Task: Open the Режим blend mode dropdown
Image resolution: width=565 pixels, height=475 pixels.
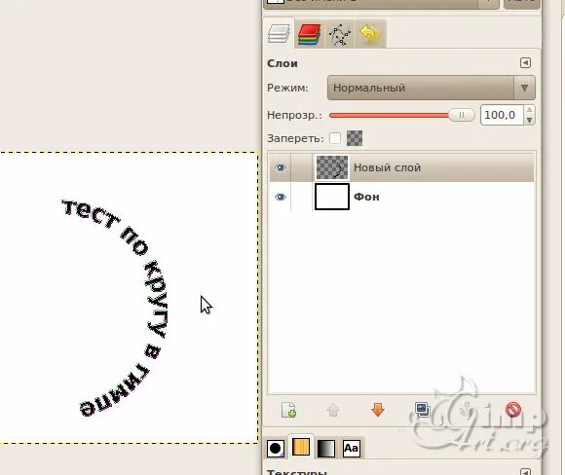Action: (x=432, y=88)
